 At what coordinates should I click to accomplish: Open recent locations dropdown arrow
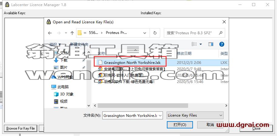pos(66,33)
